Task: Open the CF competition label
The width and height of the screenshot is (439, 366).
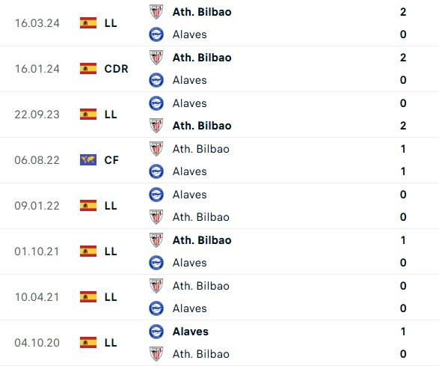Action: pyautogui.click(x=111, y=160)
